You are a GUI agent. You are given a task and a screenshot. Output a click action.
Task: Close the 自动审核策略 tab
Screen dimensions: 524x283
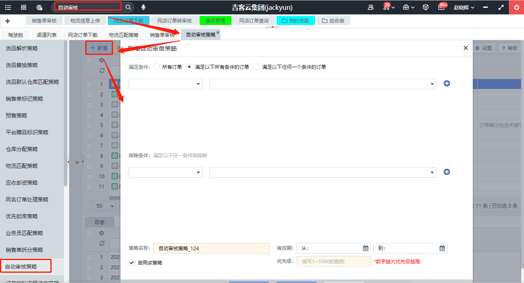[218, 32]
